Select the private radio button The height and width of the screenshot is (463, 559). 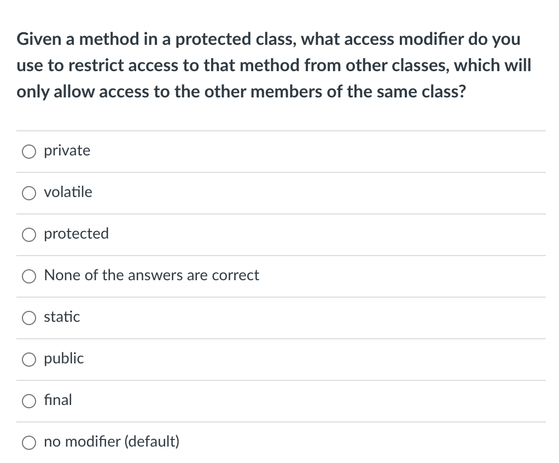coord(28,151)
